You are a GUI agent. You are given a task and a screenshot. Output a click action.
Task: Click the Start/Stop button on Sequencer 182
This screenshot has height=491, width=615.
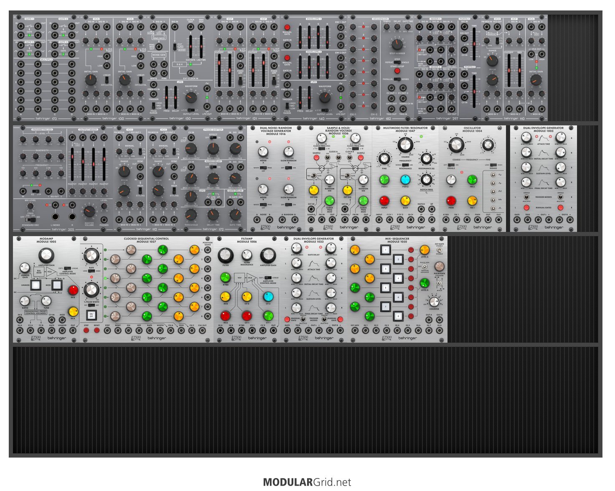tap(397, 71)
